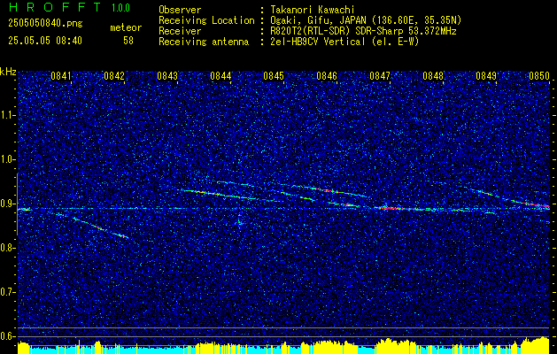Click the 0850 time marker
Viewport: 557px width, 354px height.
tap(539, 76)
